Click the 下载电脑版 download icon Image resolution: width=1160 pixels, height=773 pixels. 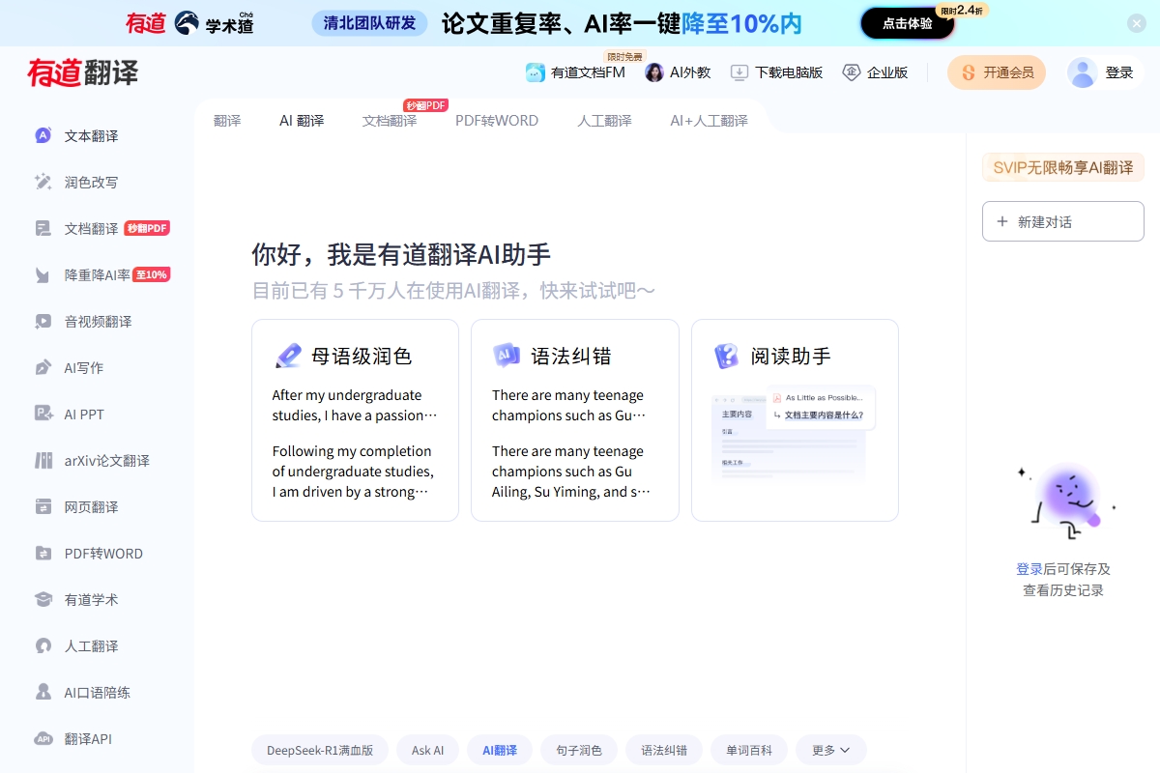tap(739, 72)
